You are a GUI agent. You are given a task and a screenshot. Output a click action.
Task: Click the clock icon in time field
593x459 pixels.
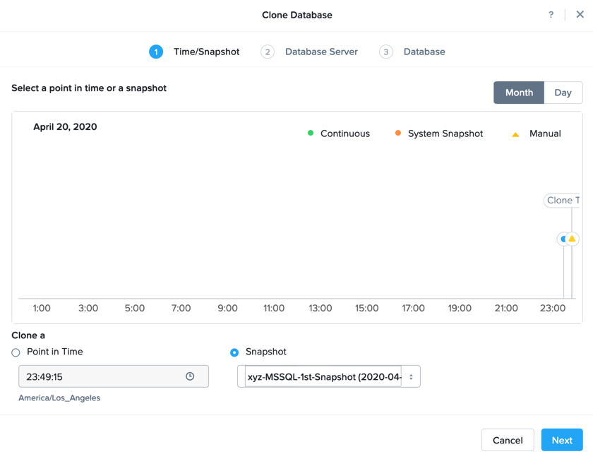pos(190,376)
